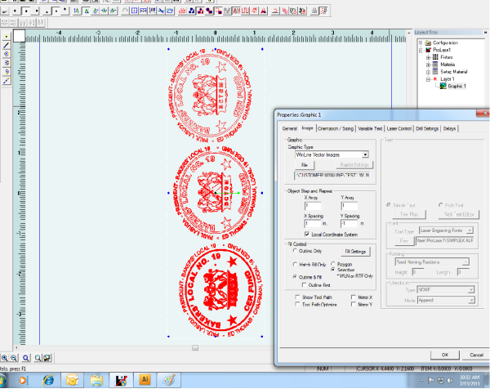The image size is (490, 389).
Task: Click the blue IA text toolbar icon
Action: [77, 11]
